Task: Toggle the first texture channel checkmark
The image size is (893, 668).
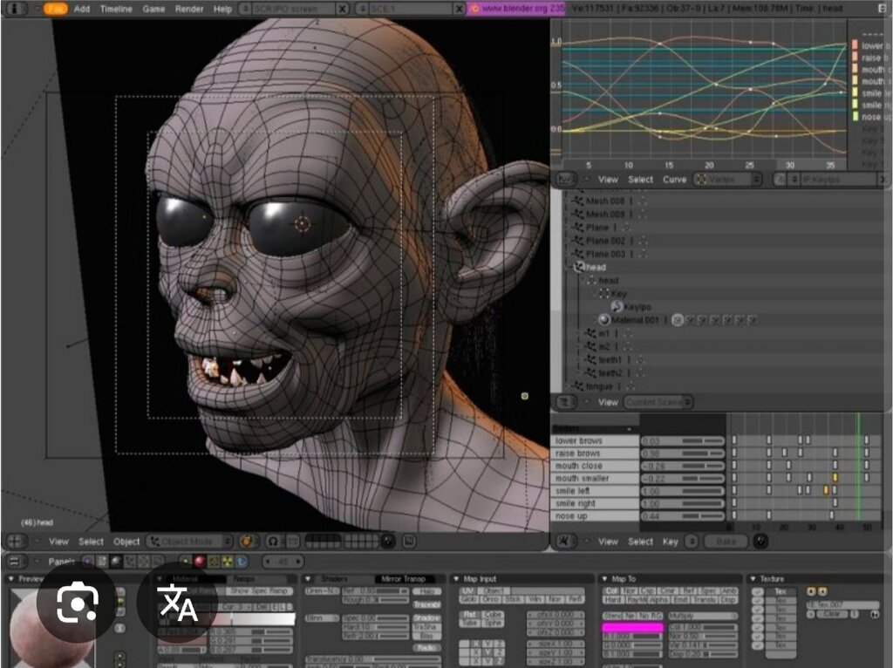Action: (x=758, y=591)
